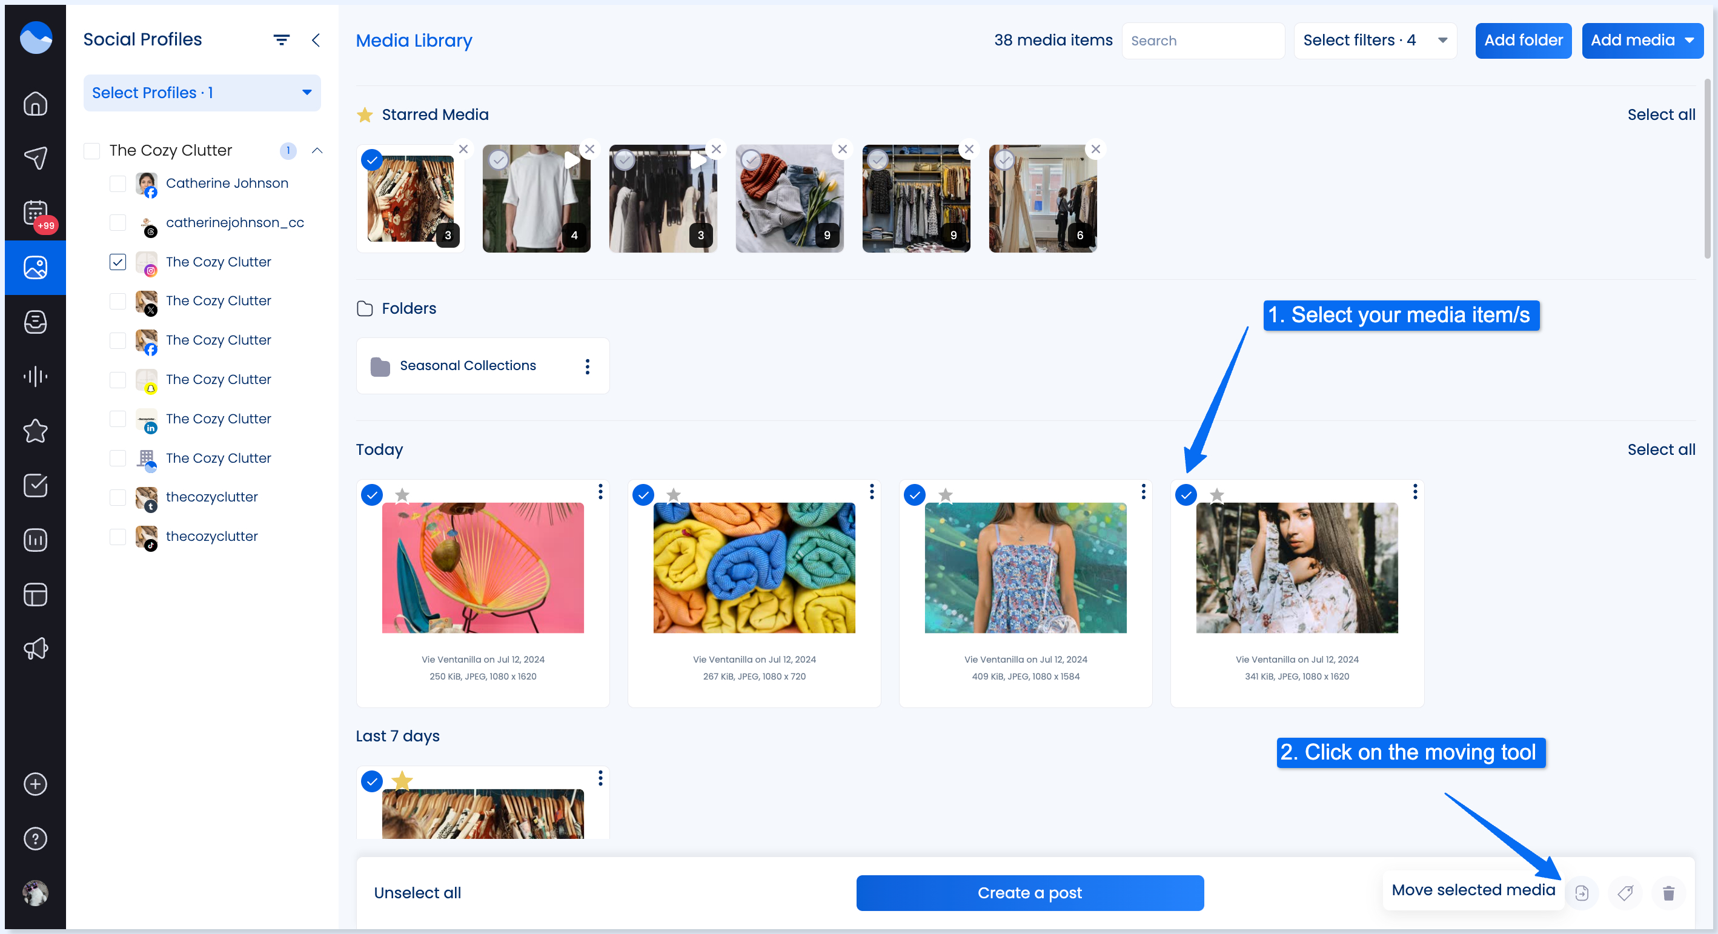
Task: Click the trash delete icon
Action: (x=1668, y=893)
